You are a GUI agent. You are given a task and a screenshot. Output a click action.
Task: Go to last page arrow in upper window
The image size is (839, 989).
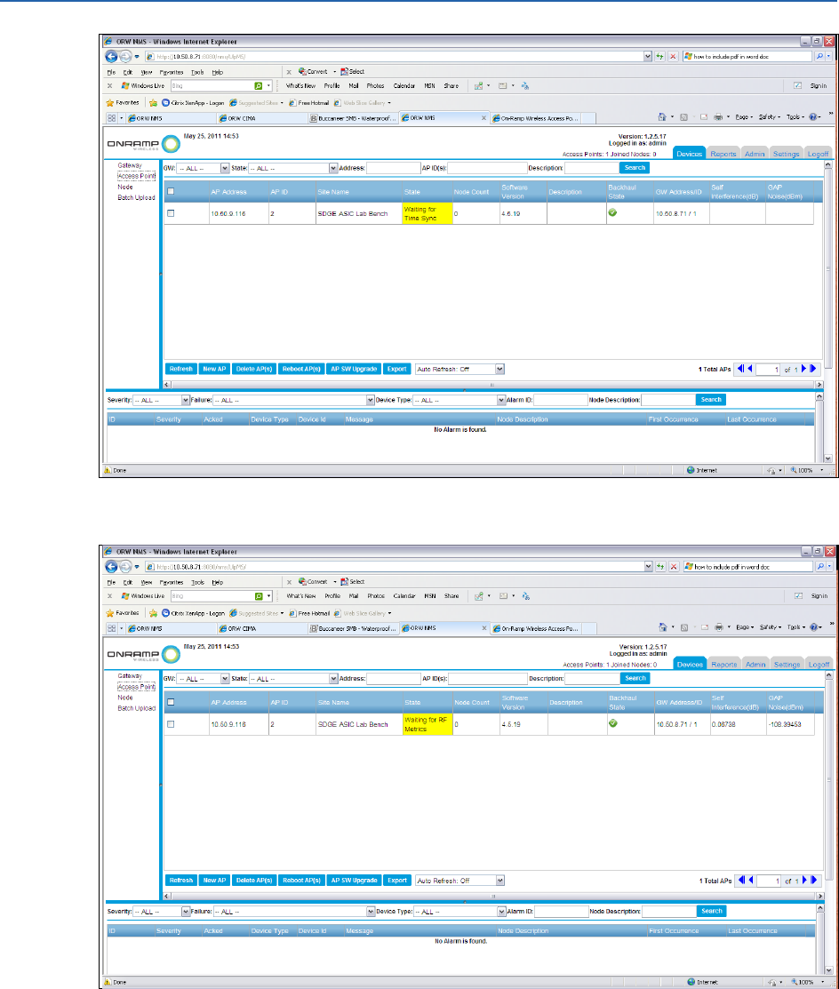[813, 369]
